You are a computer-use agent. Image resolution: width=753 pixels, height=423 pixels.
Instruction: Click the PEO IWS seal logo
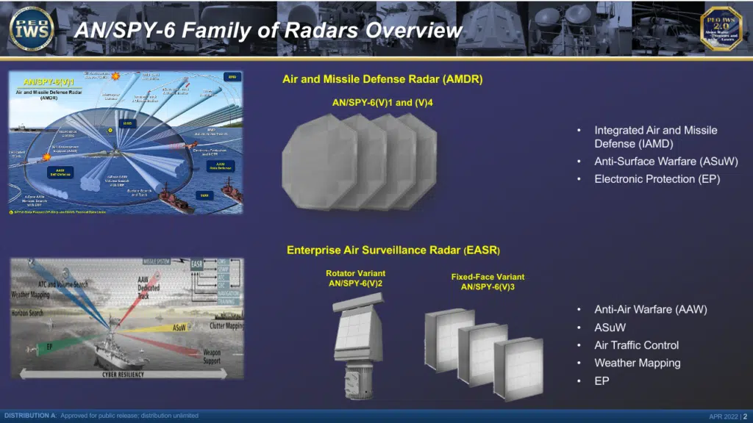tap(32, 29)
